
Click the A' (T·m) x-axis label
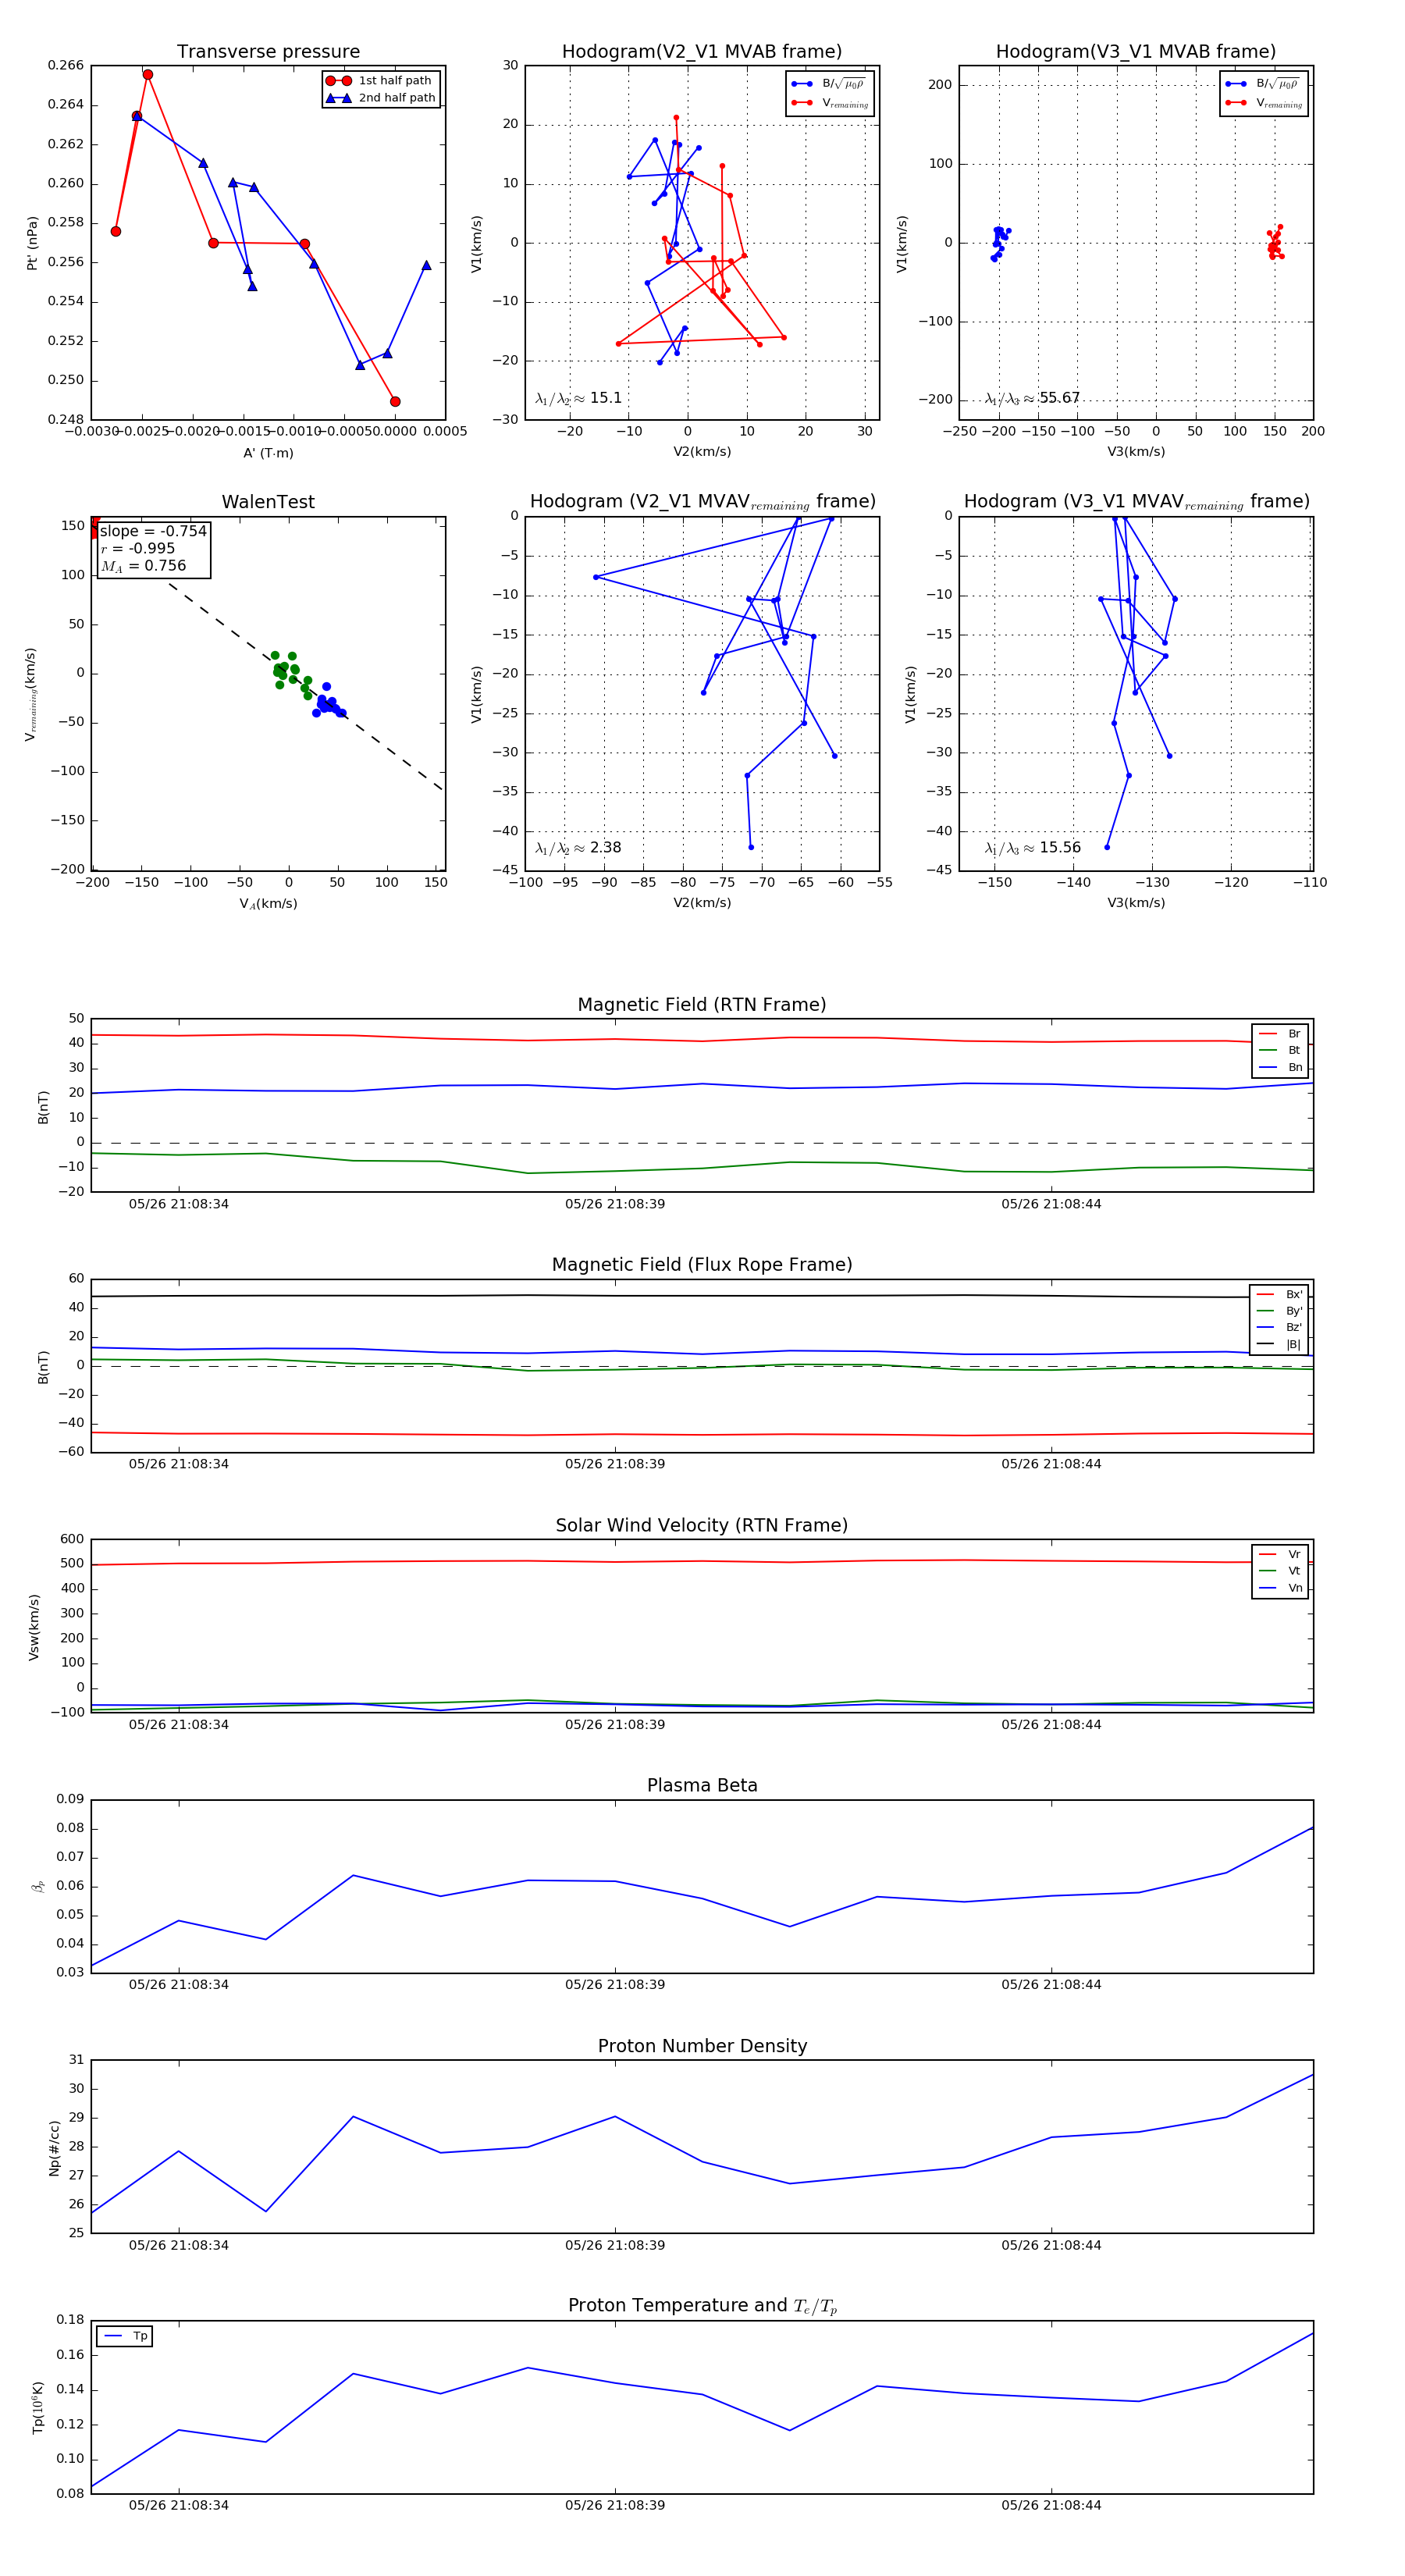(x=268, y=453)
